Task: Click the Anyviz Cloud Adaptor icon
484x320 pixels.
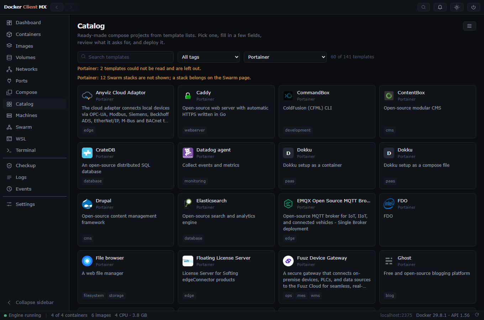Action: pyautogui.click(x=87, y=96)
